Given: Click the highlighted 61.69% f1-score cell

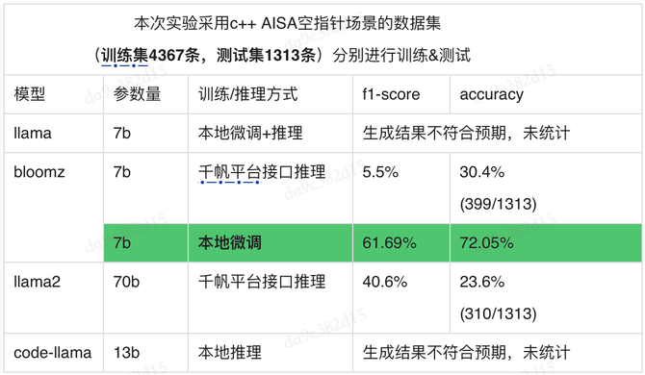Looking at the screenshot, I should click(401, 242).
